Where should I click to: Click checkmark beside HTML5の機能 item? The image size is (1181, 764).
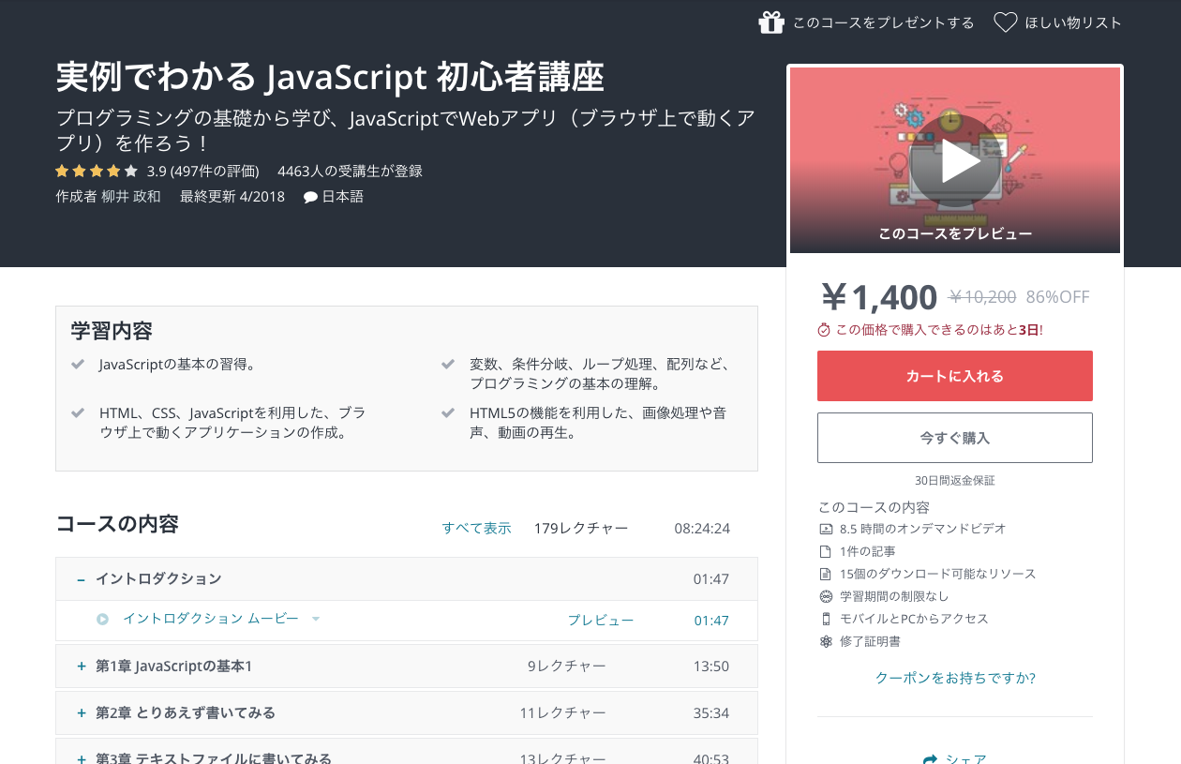tap(448, 412)
